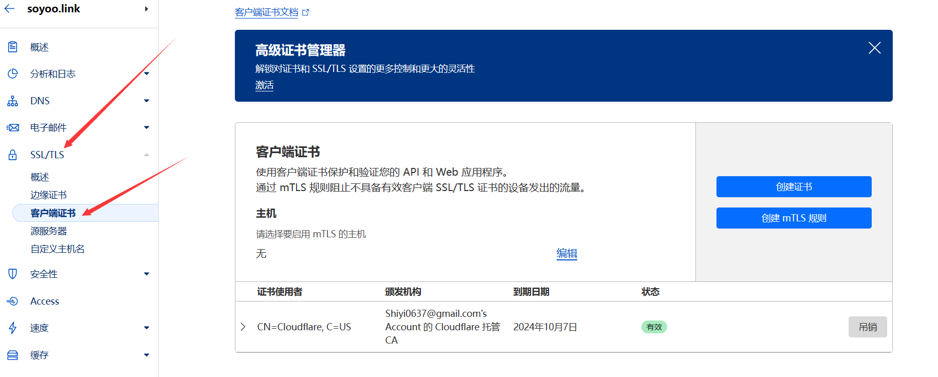
Task: Click the Access login icon
Action: coord(13,301)
